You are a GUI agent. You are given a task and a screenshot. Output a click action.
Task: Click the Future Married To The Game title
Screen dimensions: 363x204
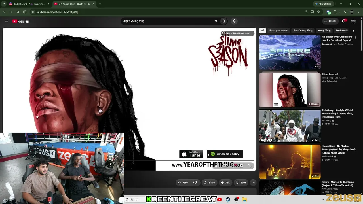pyautogui.click(x=338, y=184)
